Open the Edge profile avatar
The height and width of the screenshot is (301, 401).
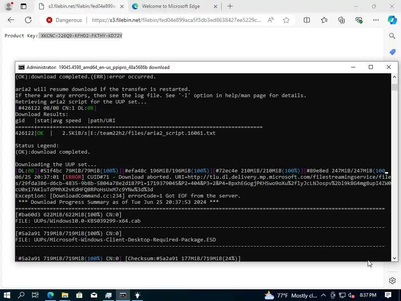tap(9, 6)
